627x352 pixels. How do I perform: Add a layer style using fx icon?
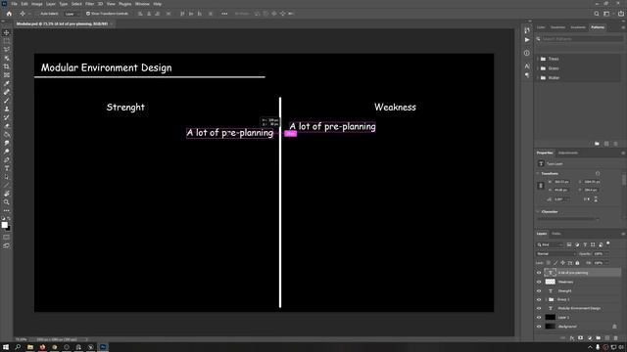(x=571, y=338)
